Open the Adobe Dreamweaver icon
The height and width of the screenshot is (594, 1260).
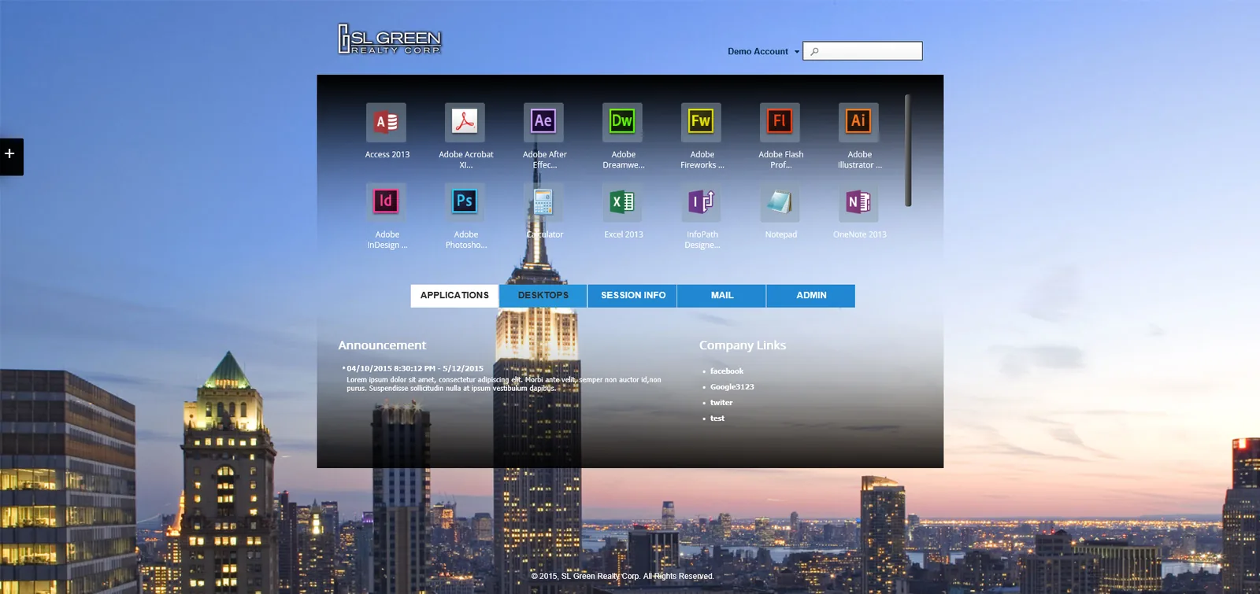tap(622, 123)
